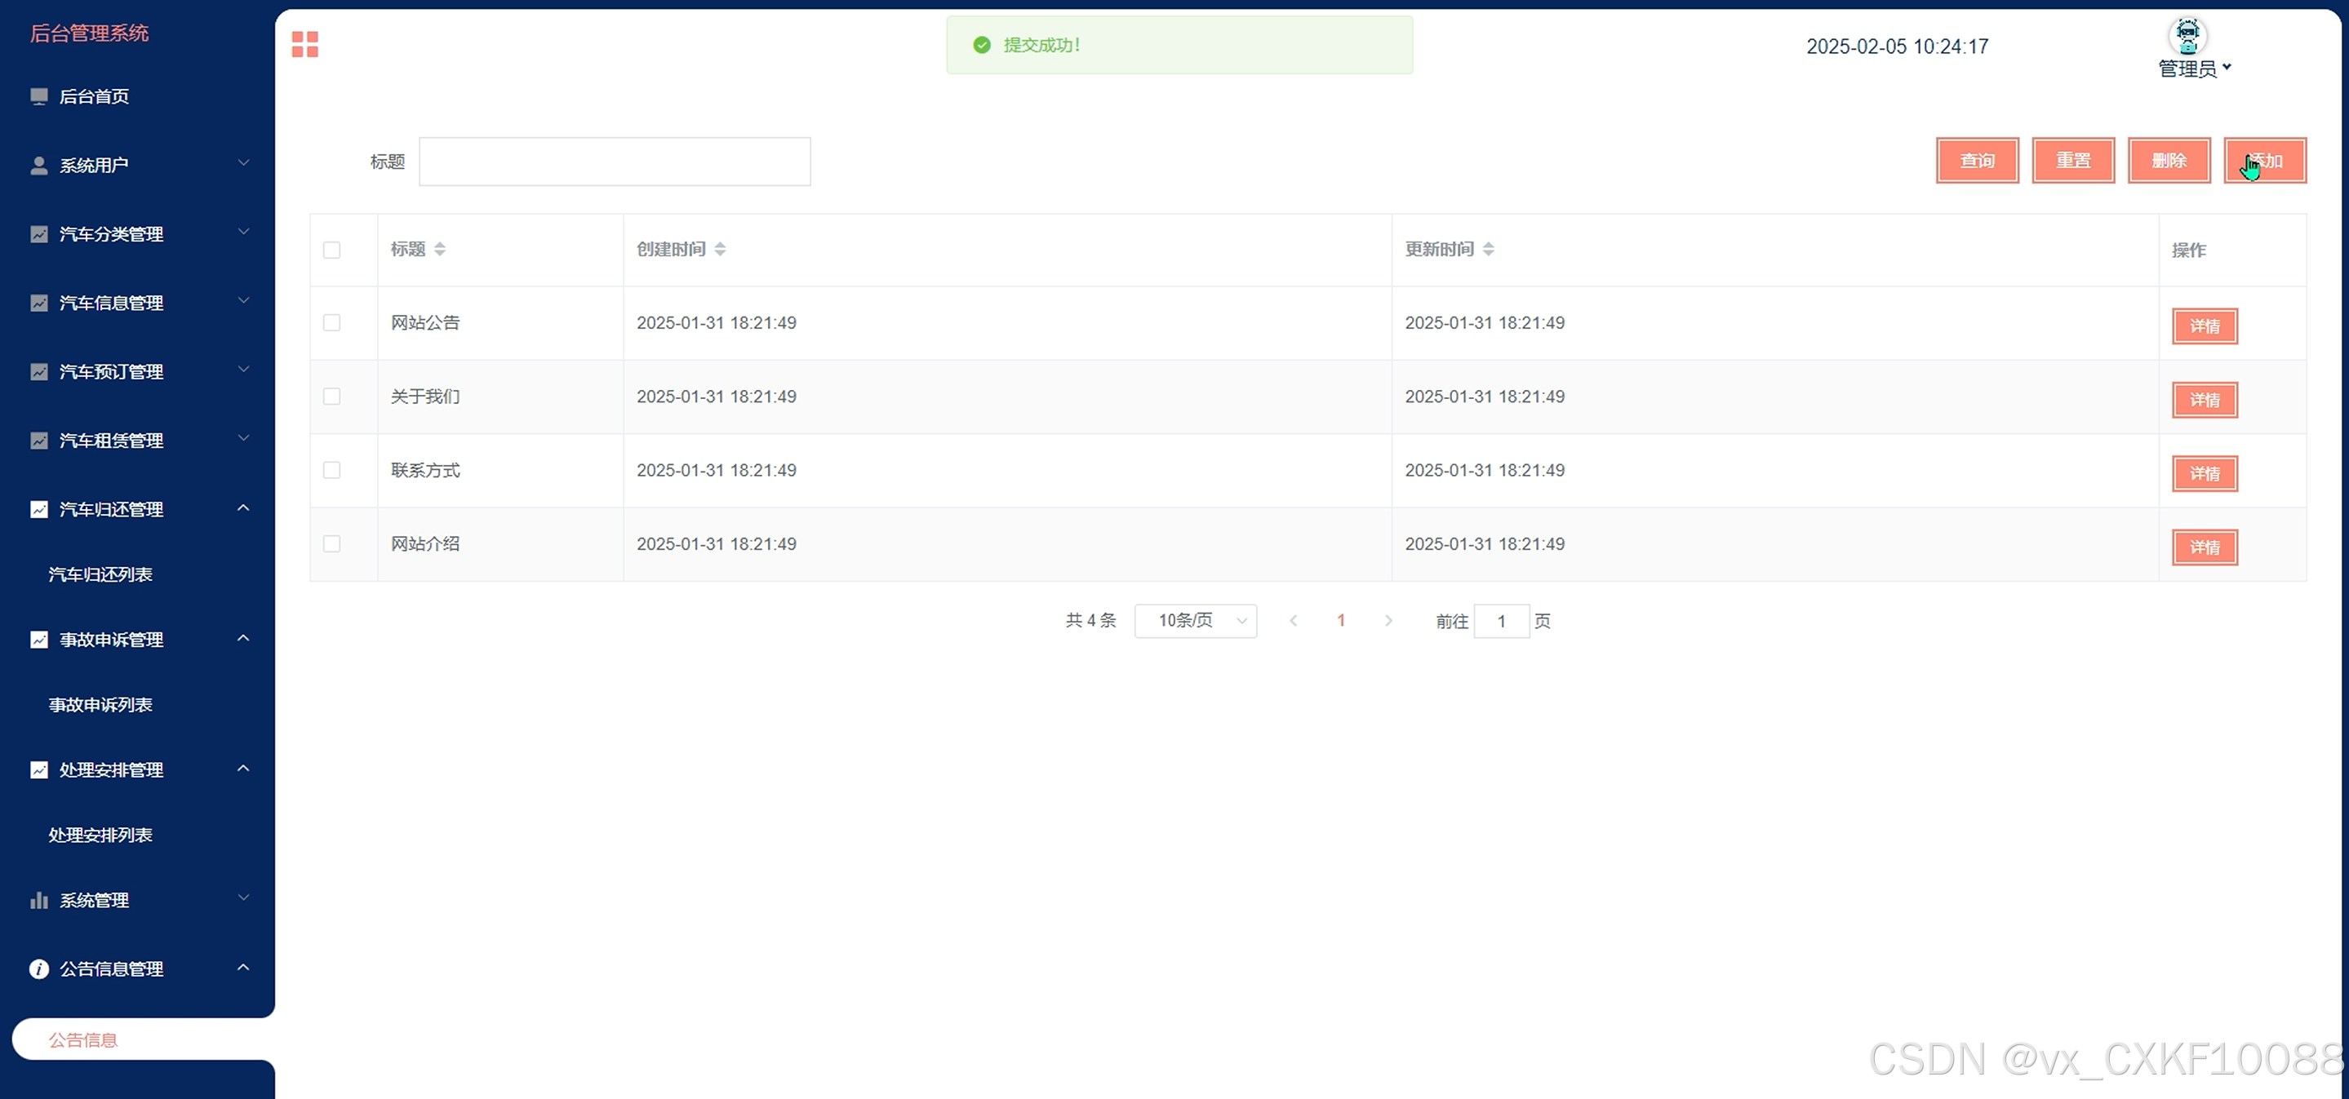2349x1099 pixels.
Task: Click the 系统管理 bar chart icon
Action: click(38, 901)
